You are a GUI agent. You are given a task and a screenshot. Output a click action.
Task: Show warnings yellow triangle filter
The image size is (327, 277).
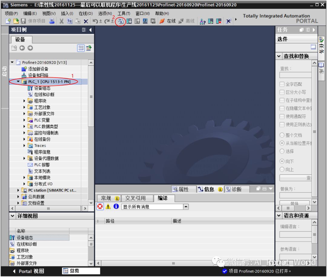pyautogui.click(x=108, y=207)
